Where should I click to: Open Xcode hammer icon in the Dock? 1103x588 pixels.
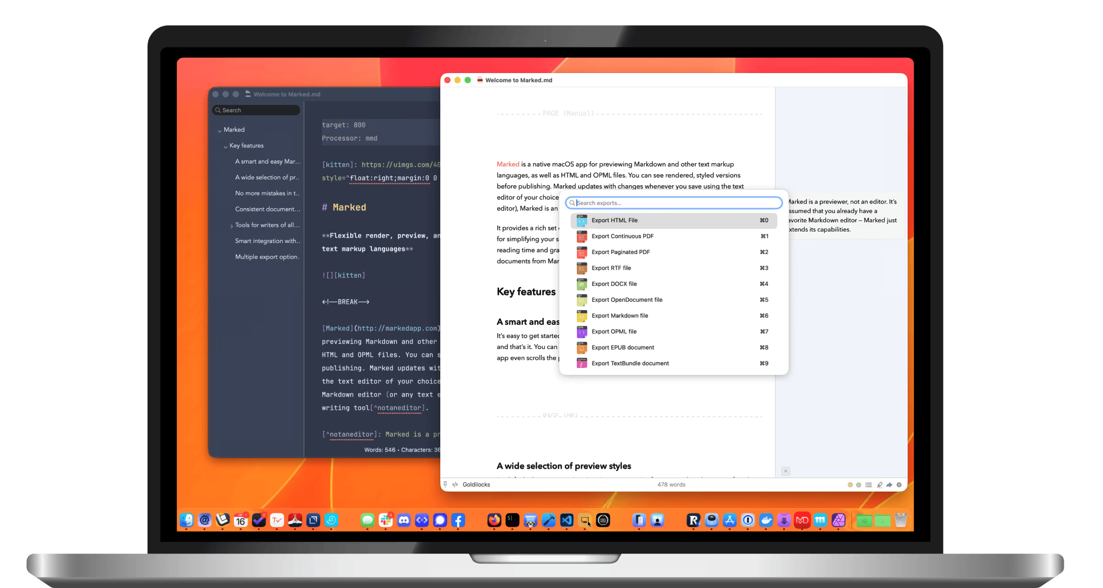549,520
